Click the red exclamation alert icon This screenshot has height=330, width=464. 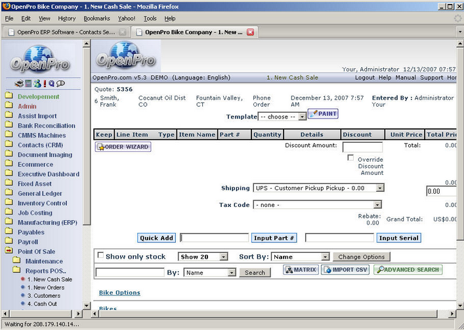[x=45, y=84]
